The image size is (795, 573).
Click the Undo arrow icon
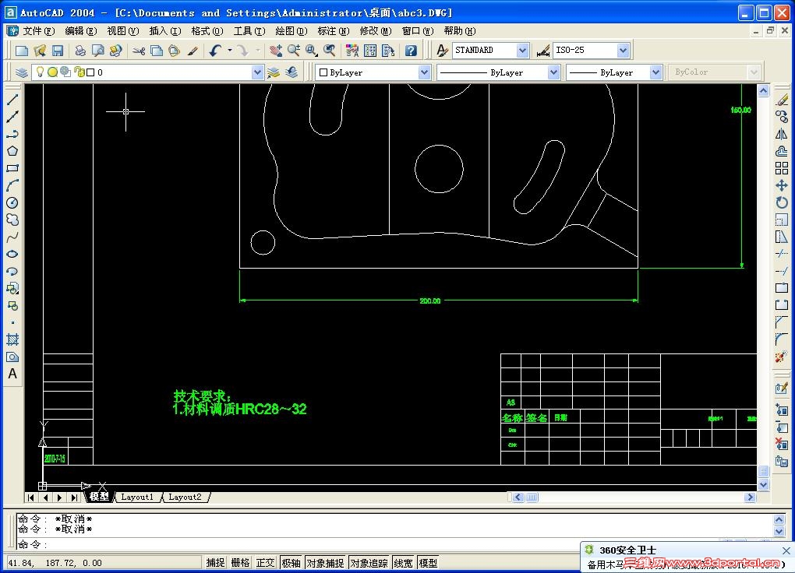coord(215,50)
